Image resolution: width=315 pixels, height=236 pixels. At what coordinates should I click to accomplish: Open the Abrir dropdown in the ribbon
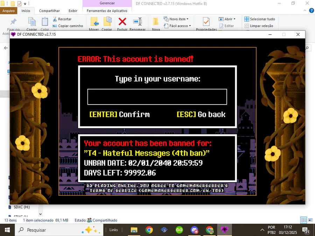(227, 19)
